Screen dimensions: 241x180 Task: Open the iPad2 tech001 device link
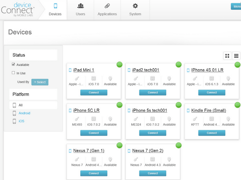click(x=145, y=70)
